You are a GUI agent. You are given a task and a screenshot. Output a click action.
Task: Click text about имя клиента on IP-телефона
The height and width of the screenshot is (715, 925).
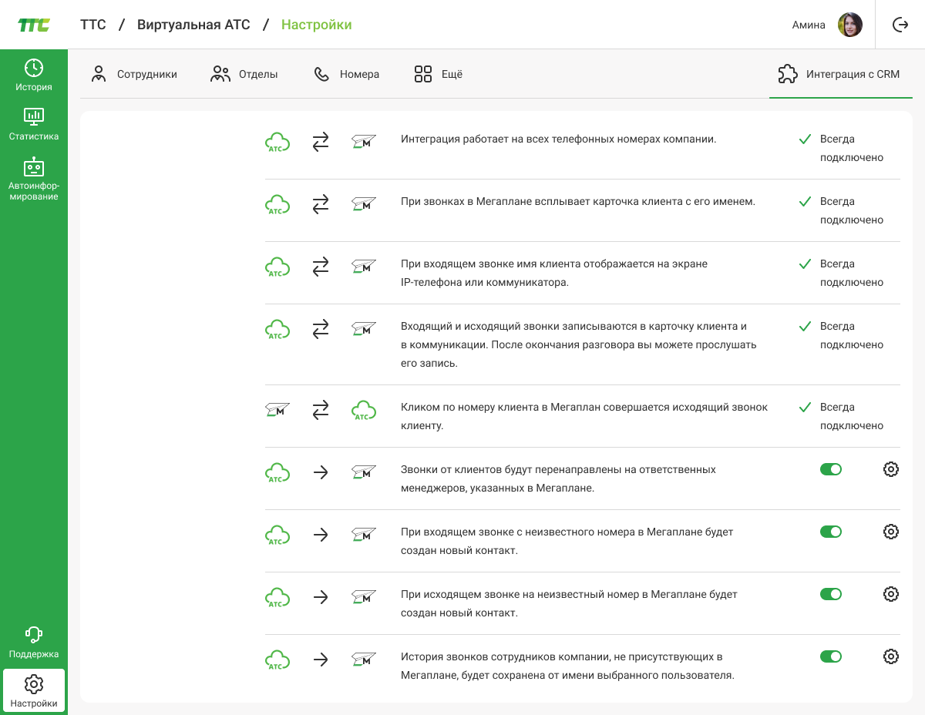point(554,273)
